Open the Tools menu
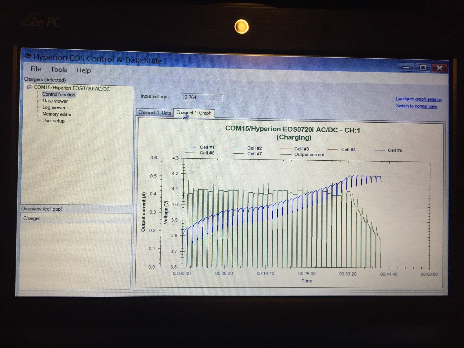This screenshot has width=464, height=348. 59,70
